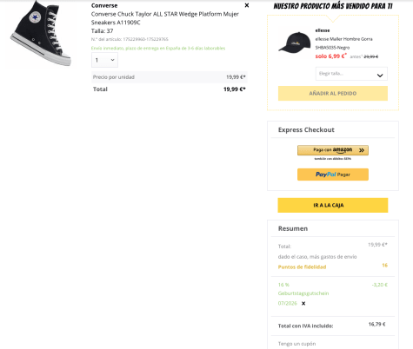
Task: Remove the Geburtstagsgutschein voucher
Action: click(x=303, y=303)
